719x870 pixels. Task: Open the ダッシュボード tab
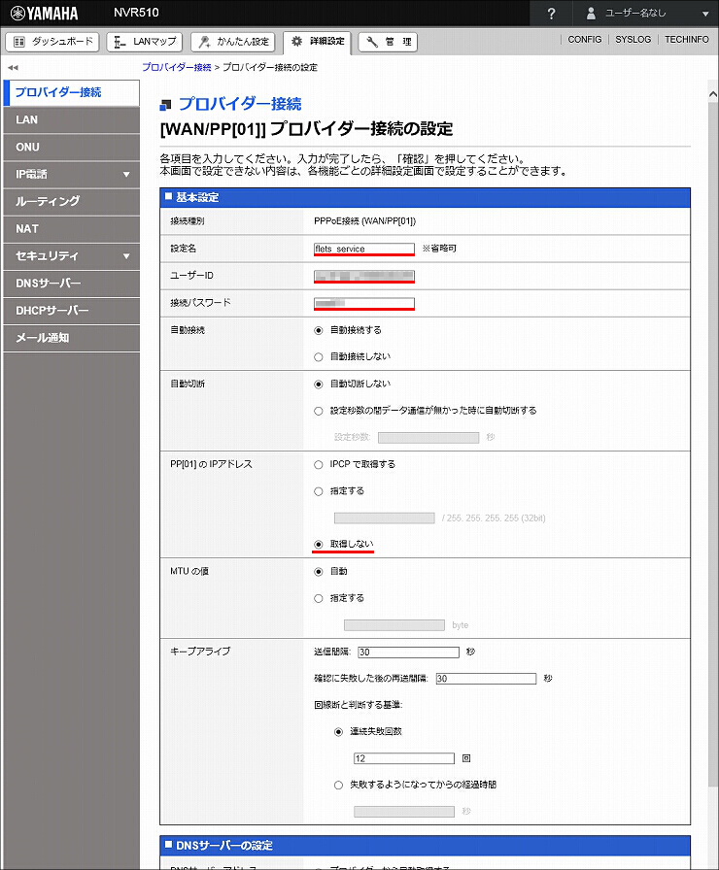[52, 42]
